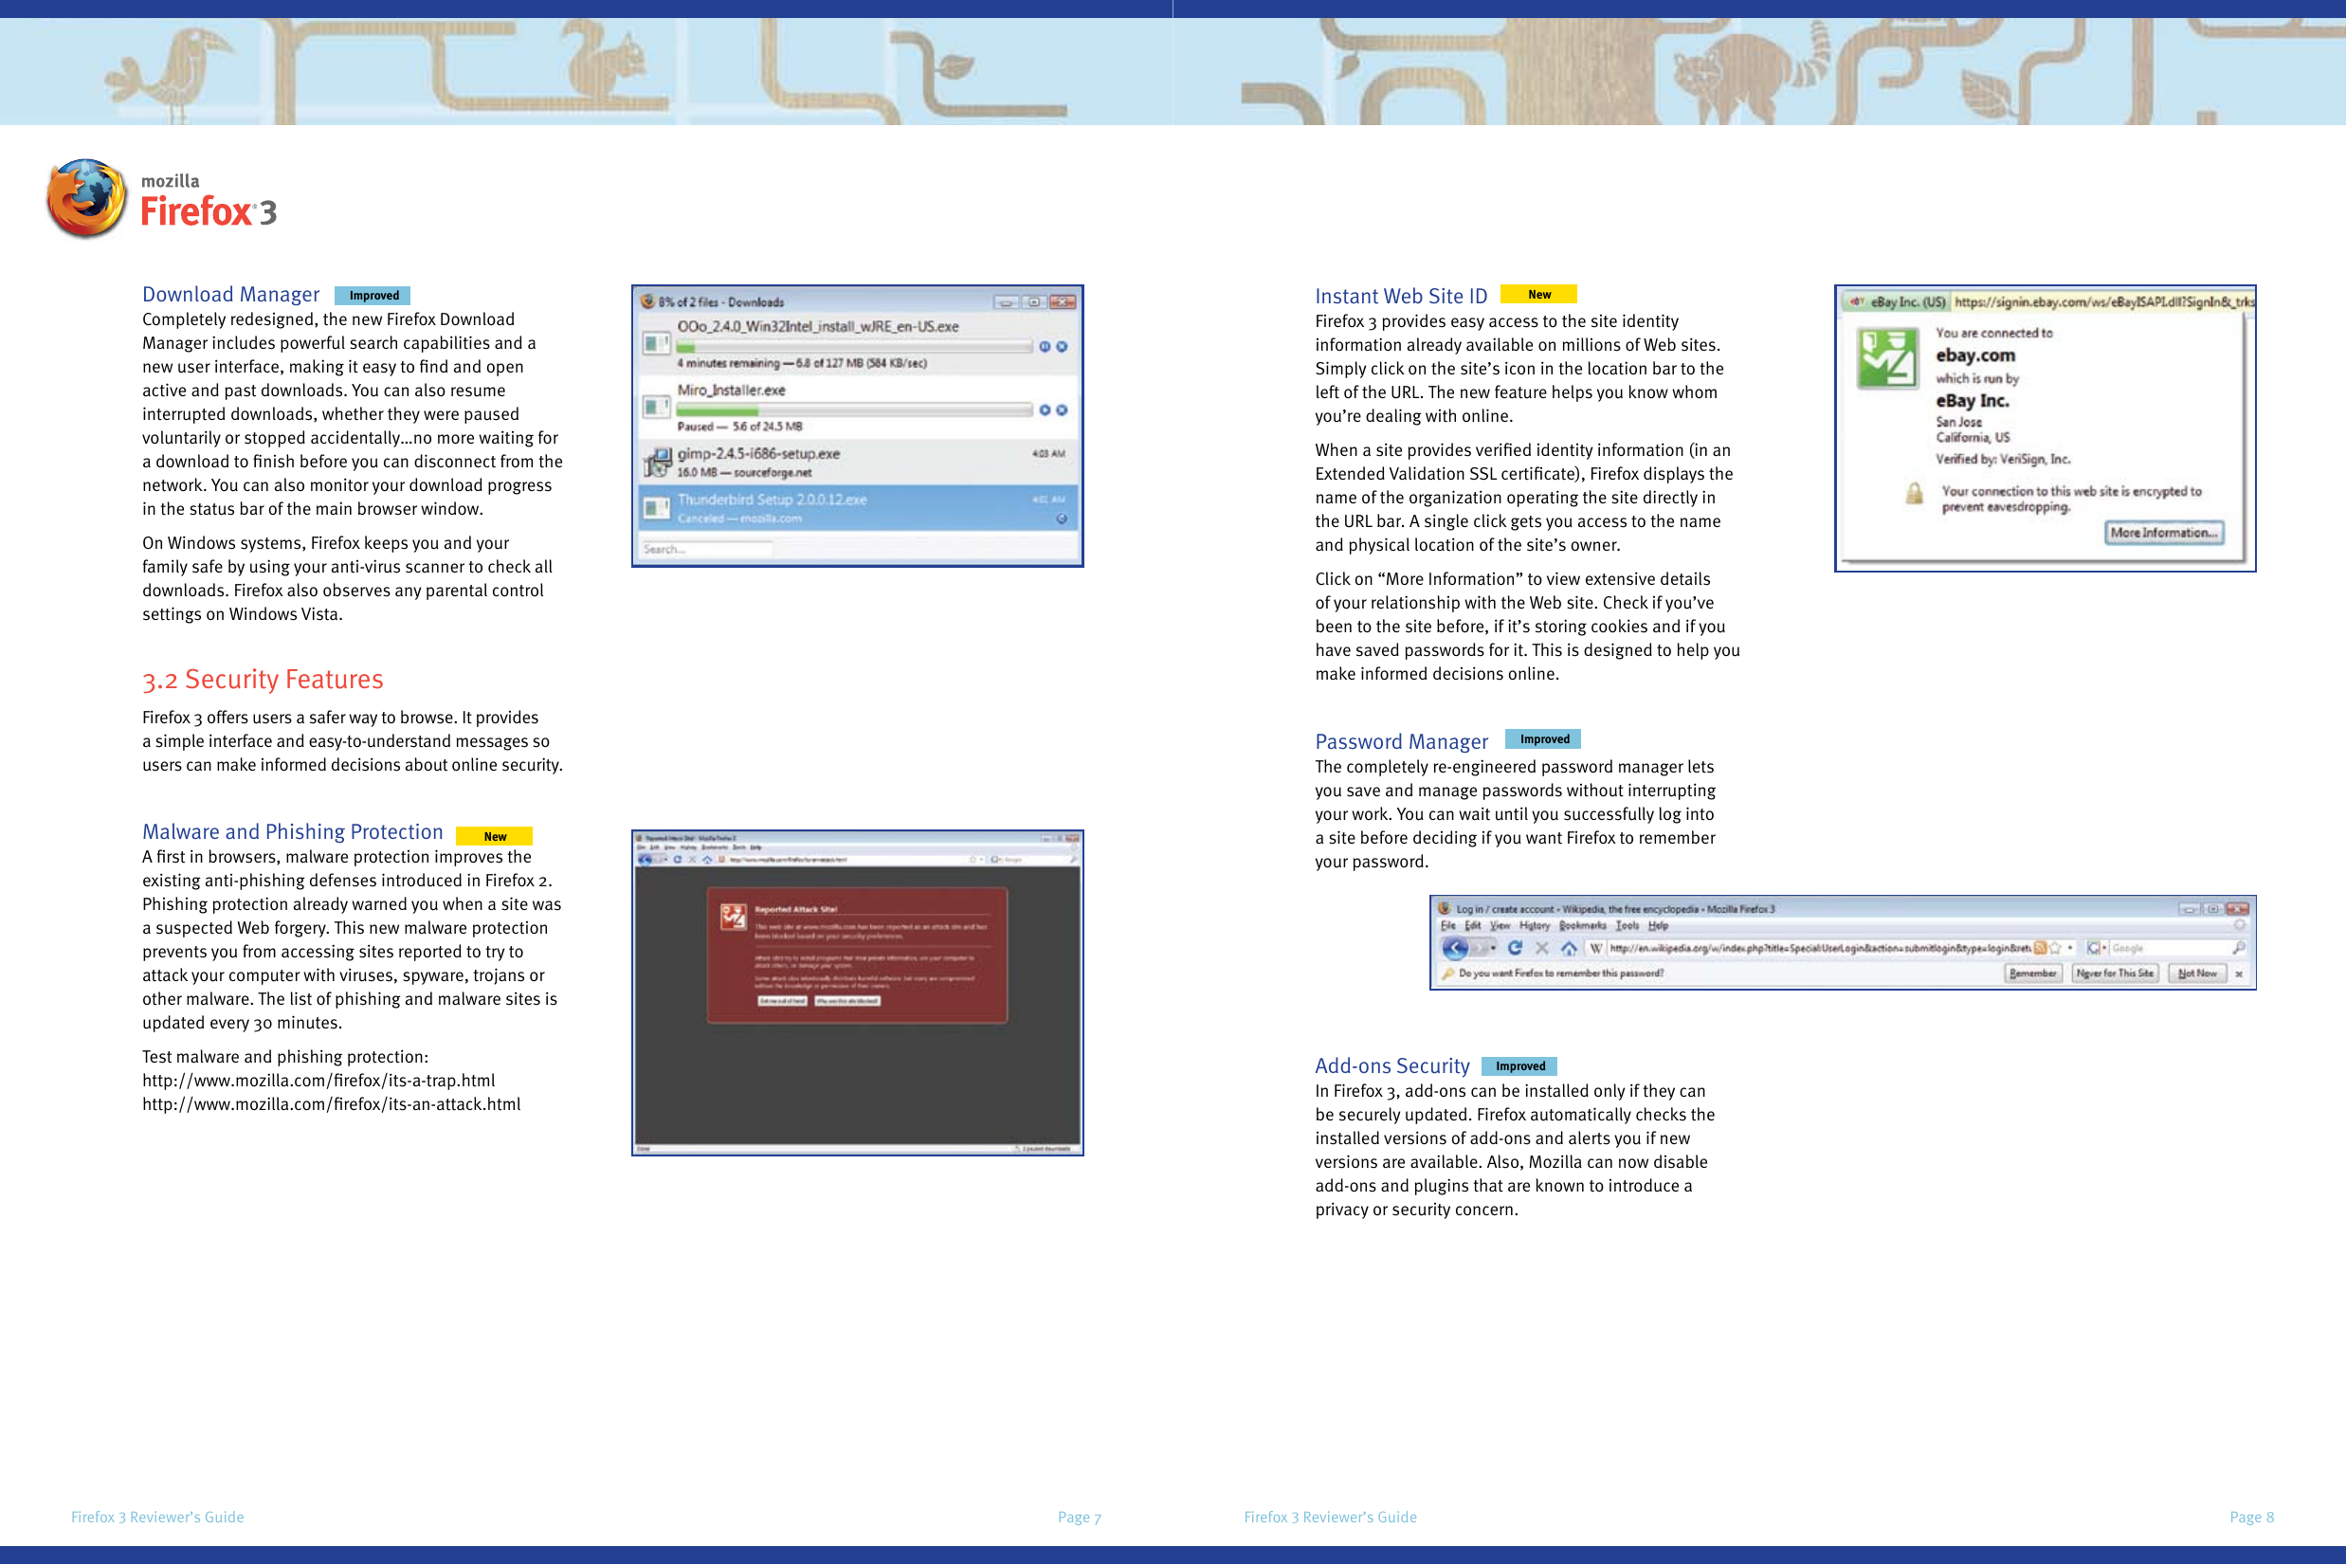This screenshot has width=2346, height=1565.
Task: Click the Wikipedia favicon in the address bar
Action: point(1595,947)
